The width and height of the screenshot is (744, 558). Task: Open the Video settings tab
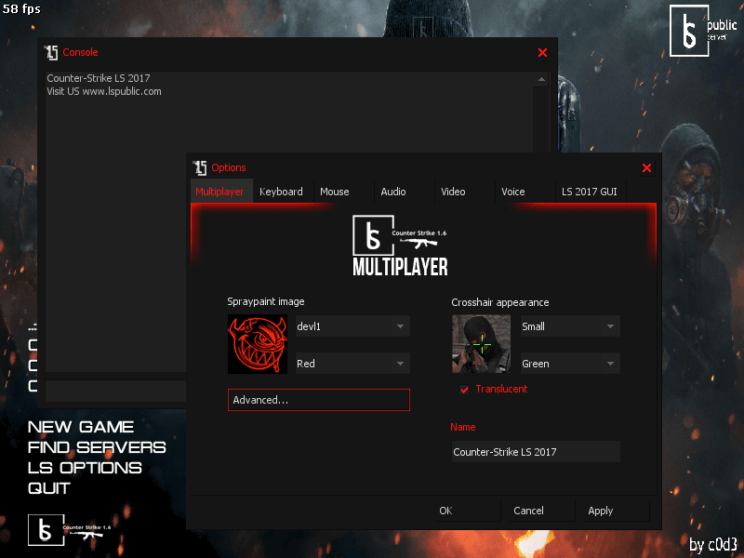click(x=453, y=192)
